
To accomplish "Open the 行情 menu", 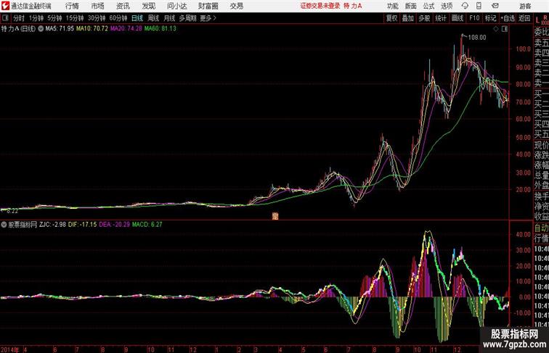I will point(72,6).
